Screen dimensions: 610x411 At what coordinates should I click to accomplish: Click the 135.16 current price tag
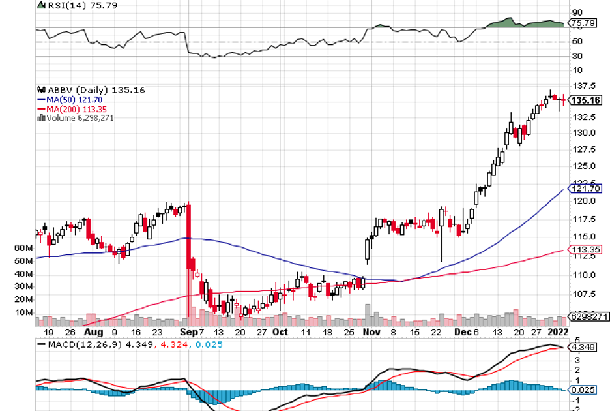586,100
